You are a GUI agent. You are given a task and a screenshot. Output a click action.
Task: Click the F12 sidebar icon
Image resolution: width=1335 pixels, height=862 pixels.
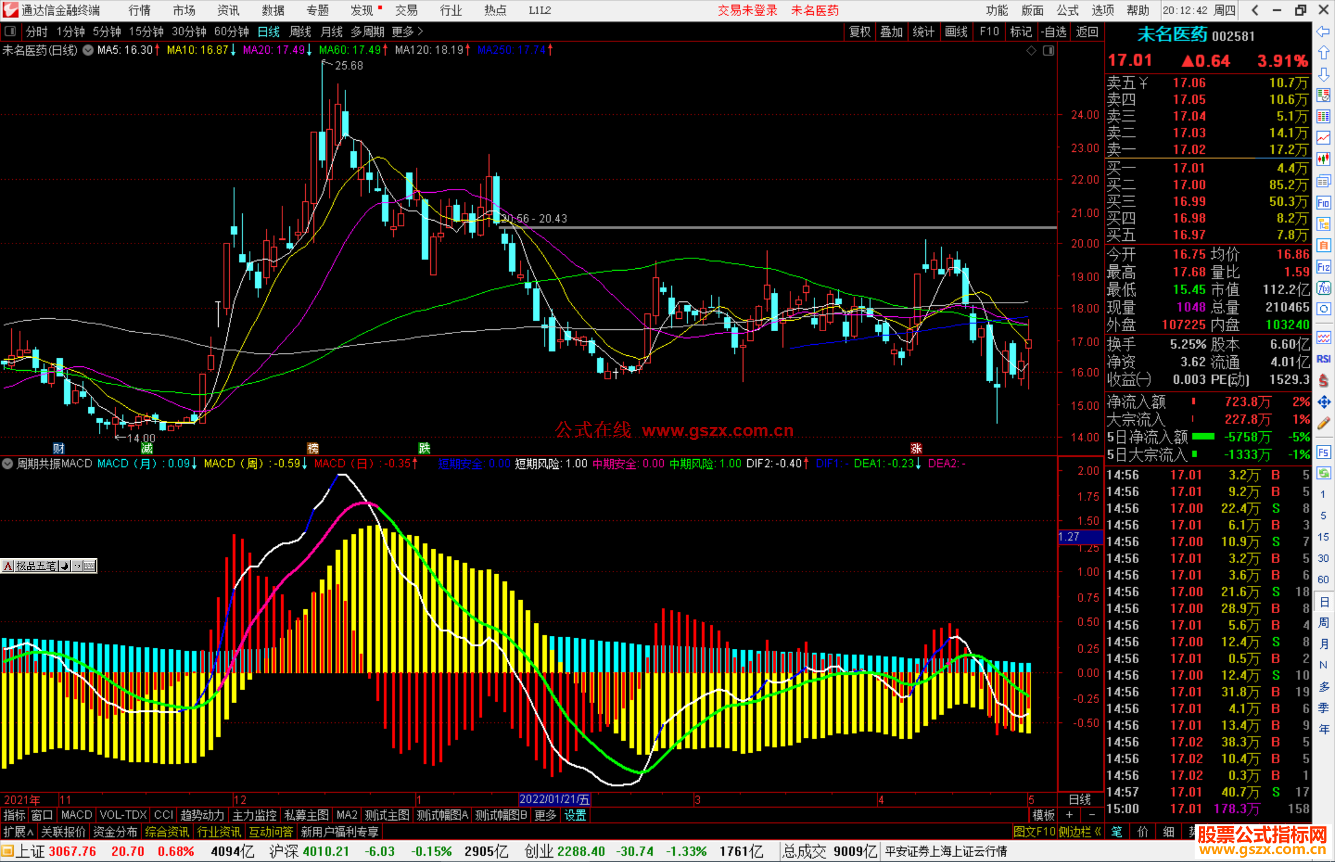pyautogui.click(x=1323, y=267)
